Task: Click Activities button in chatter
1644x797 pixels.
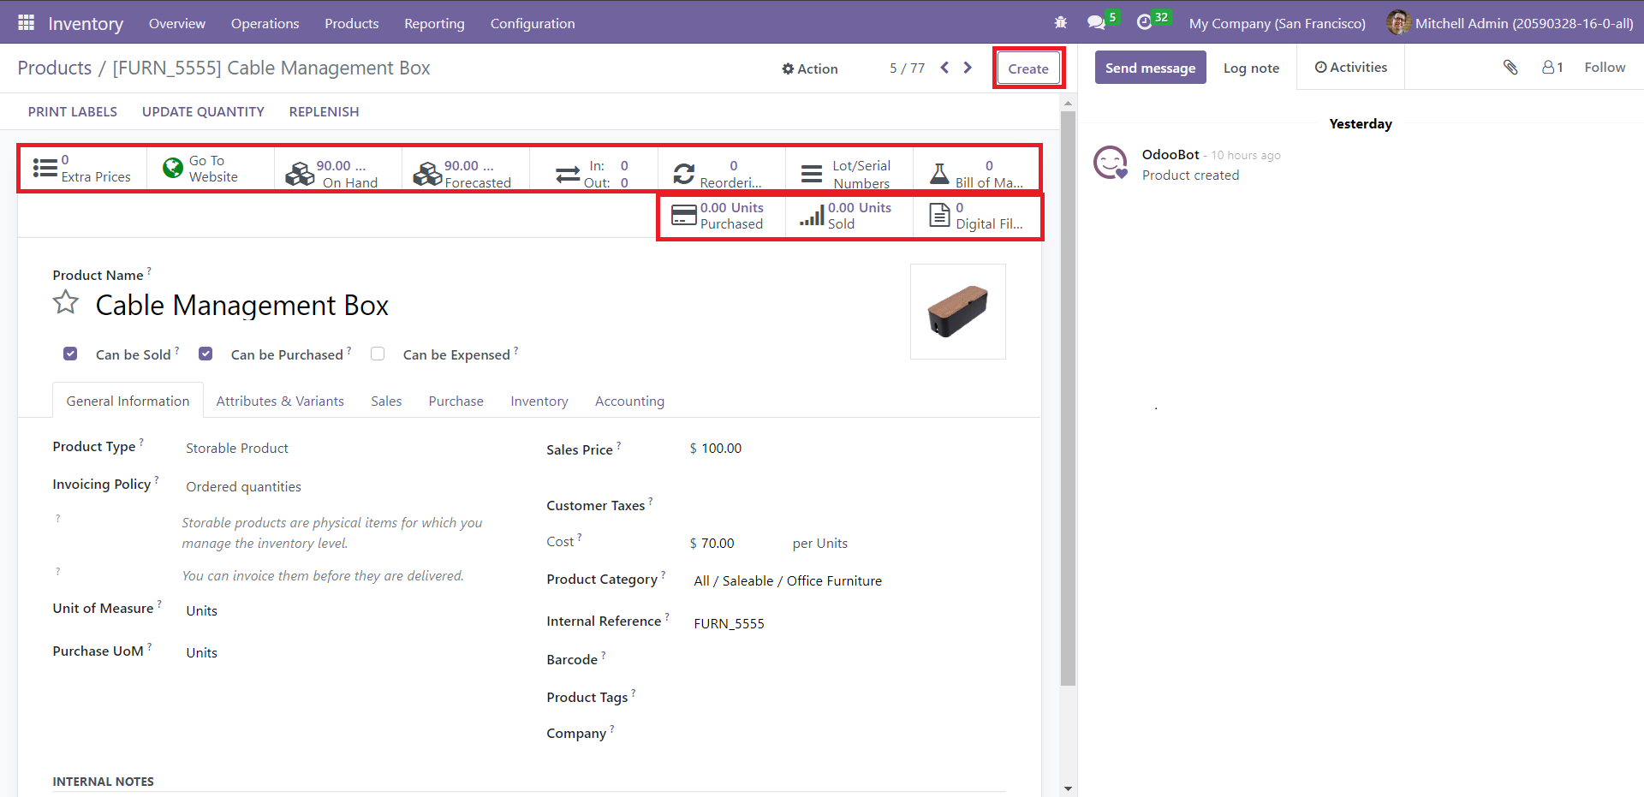Action: coord(1350,67)
